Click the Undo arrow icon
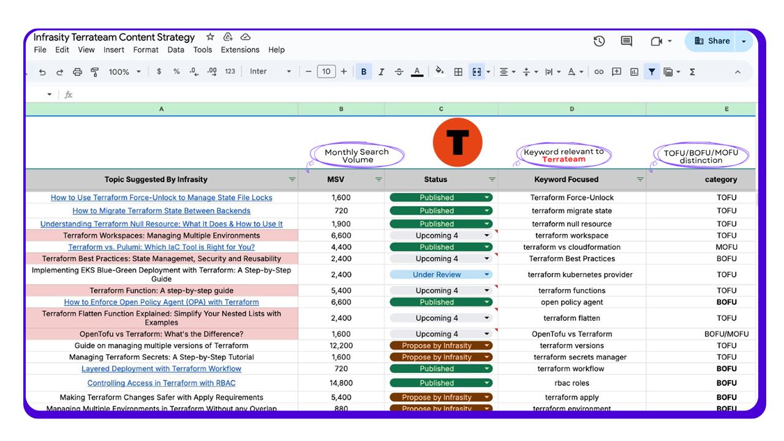The image size is (784, 441). (42, 72)
